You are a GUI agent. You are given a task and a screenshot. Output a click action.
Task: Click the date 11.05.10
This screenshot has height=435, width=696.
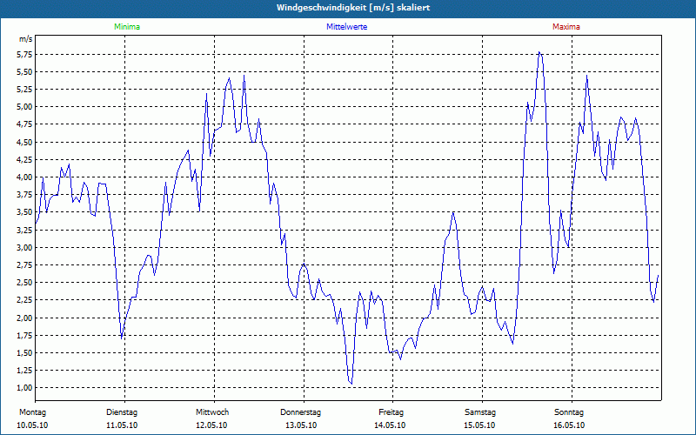(122, 425)
